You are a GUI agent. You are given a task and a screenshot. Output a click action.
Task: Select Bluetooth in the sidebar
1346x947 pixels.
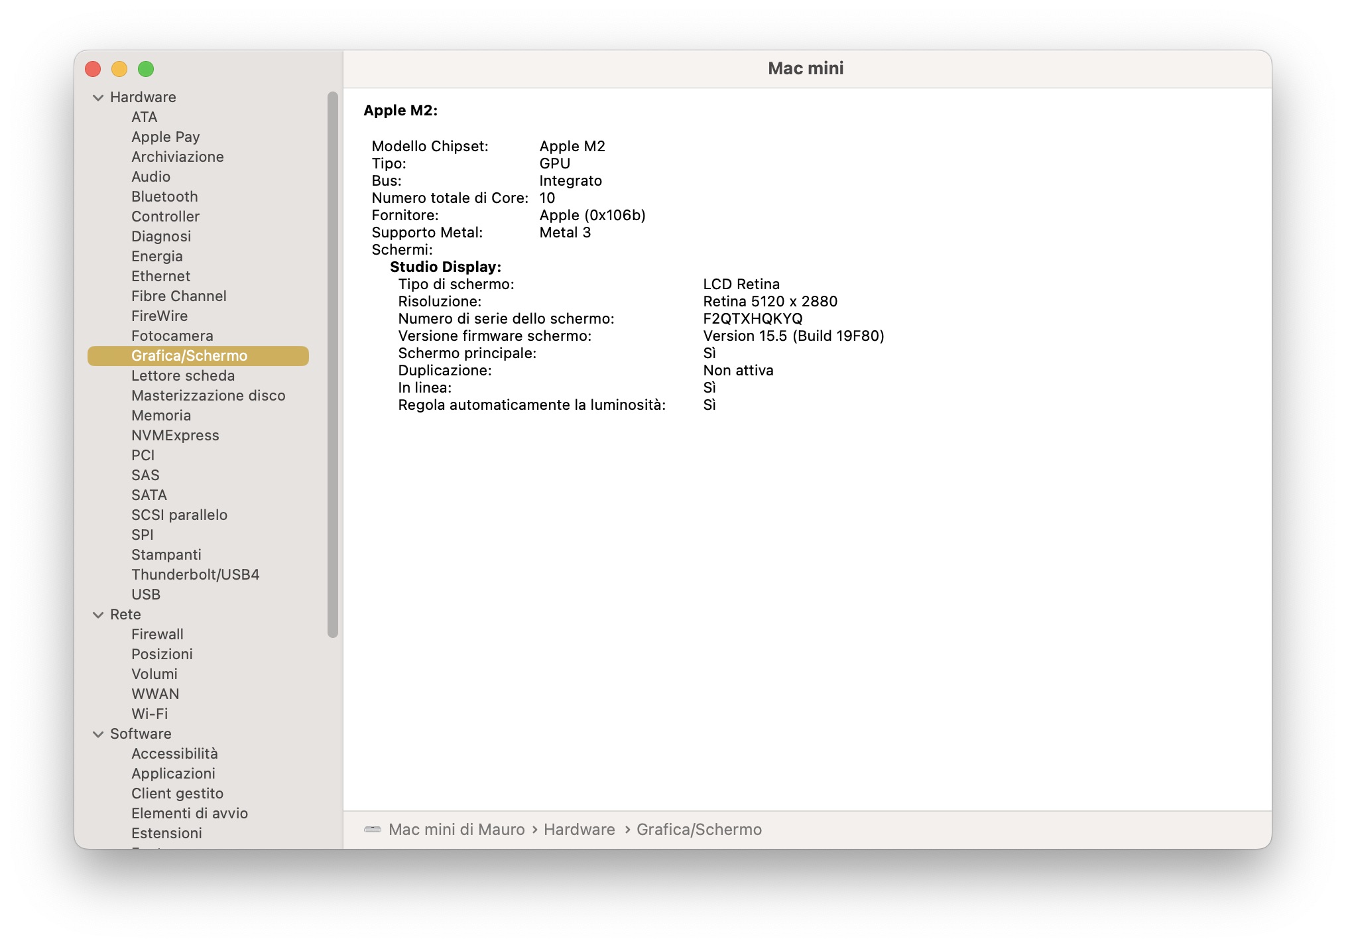(164, 197)
